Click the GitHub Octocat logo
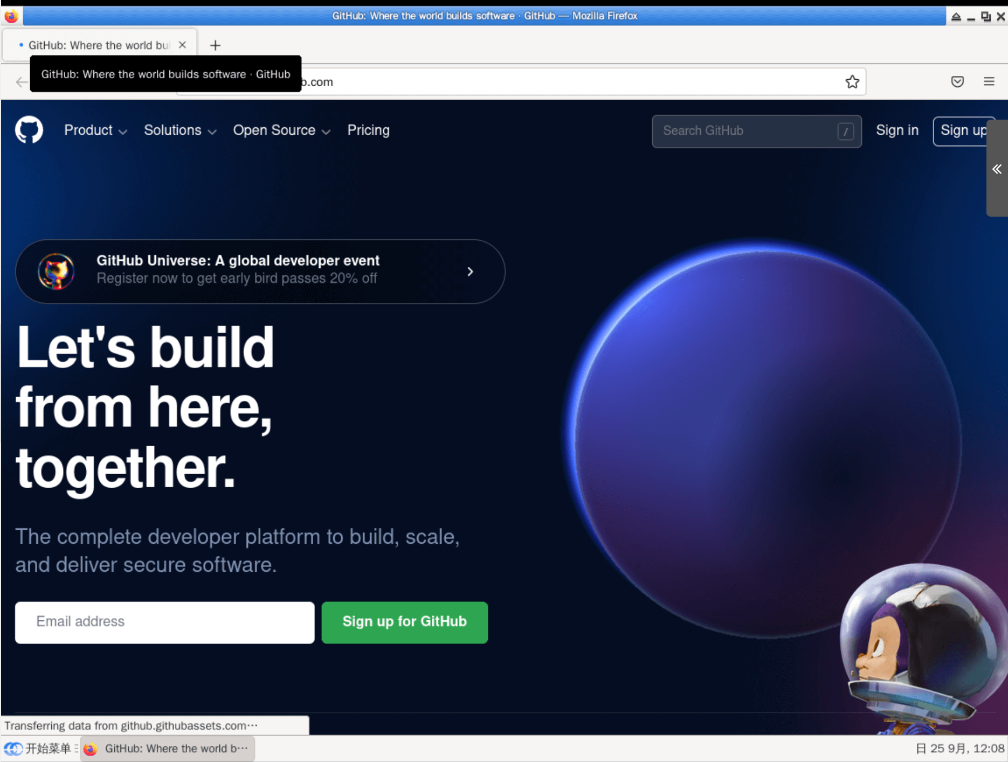The image size is (1008, 762). click(29, 130)
